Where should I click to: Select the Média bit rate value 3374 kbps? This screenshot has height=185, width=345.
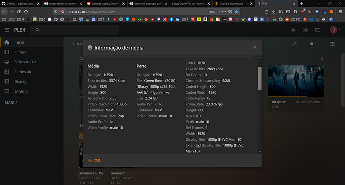coord(117,81)
